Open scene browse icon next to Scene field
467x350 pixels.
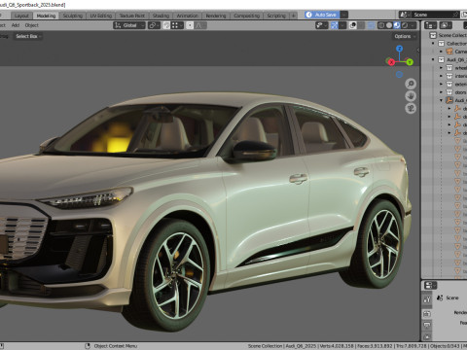pos(405,15)
